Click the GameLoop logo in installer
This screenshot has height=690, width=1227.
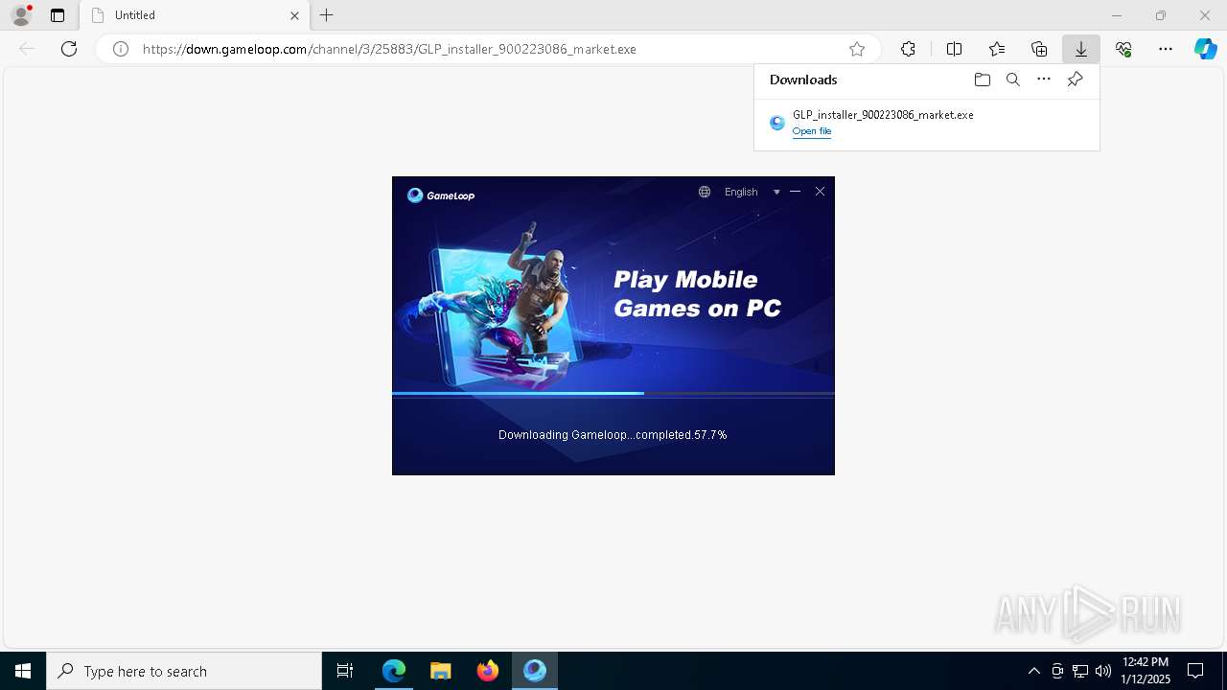441,195
